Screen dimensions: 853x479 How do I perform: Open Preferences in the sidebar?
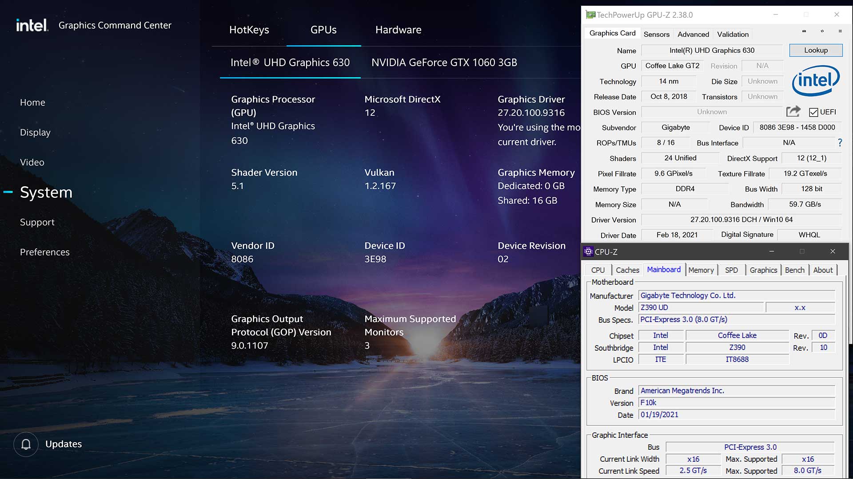point(45,252)
